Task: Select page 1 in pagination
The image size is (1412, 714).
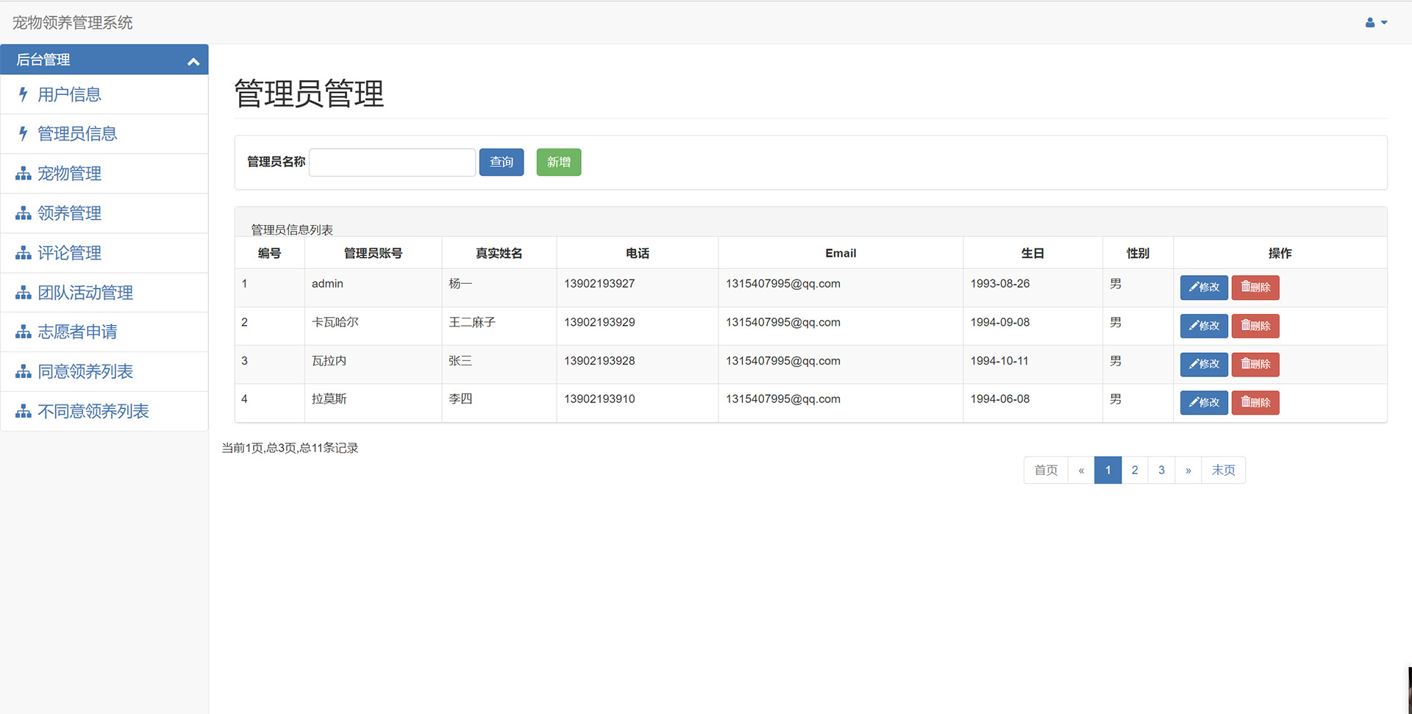Action: point(1108,470)
